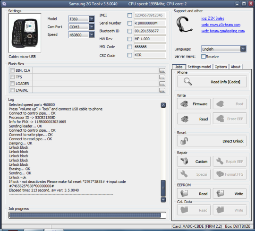Click the Job progress bar
The width and height of the screenshot is (255, 231).
87,215
